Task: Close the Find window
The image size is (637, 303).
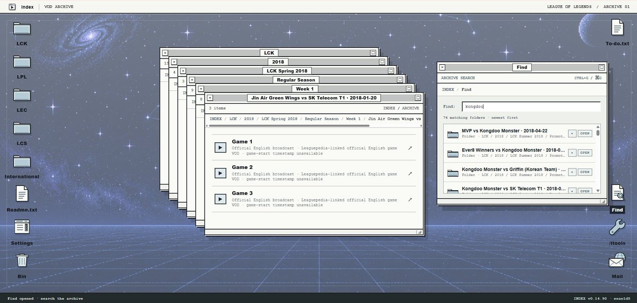Action: point(443,68)
